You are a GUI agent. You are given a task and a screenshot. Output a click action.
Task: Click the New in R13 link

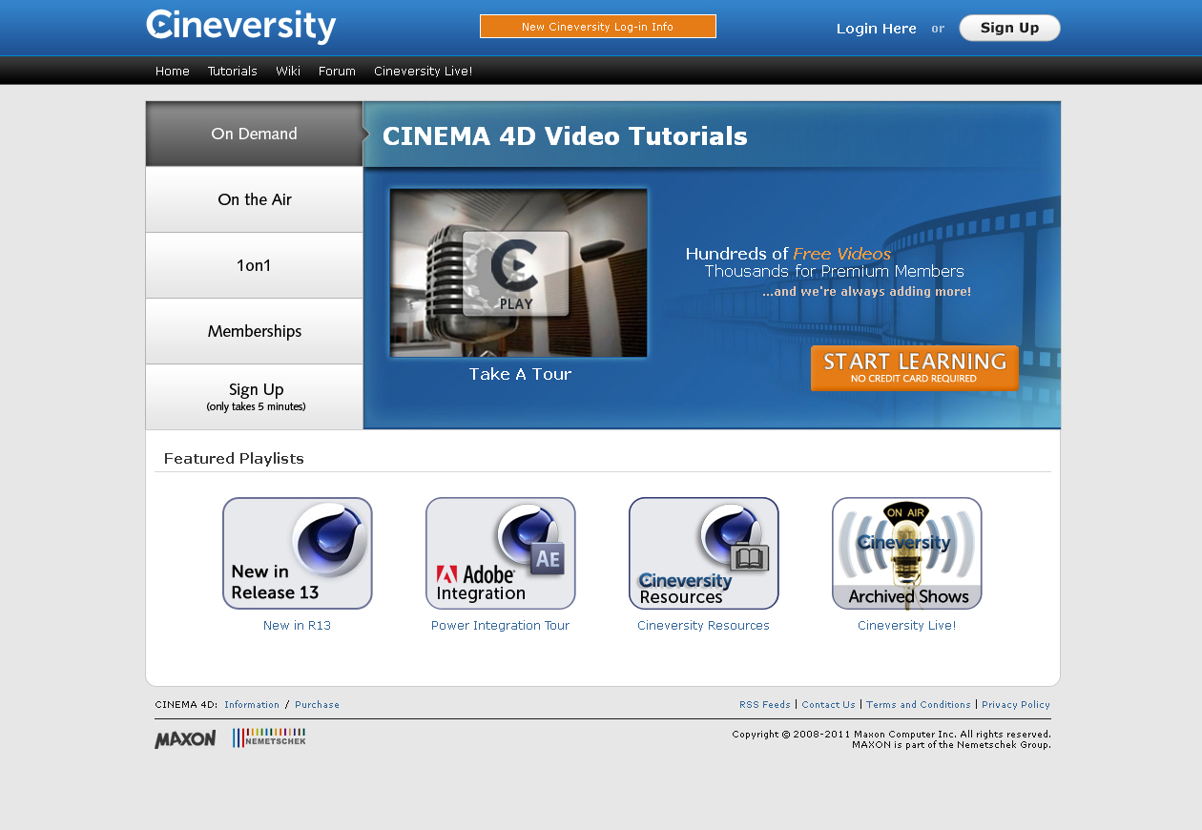[x=298, y=626]
